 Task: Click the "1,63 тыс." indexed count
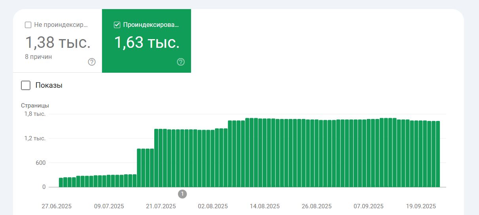point(147,42)
